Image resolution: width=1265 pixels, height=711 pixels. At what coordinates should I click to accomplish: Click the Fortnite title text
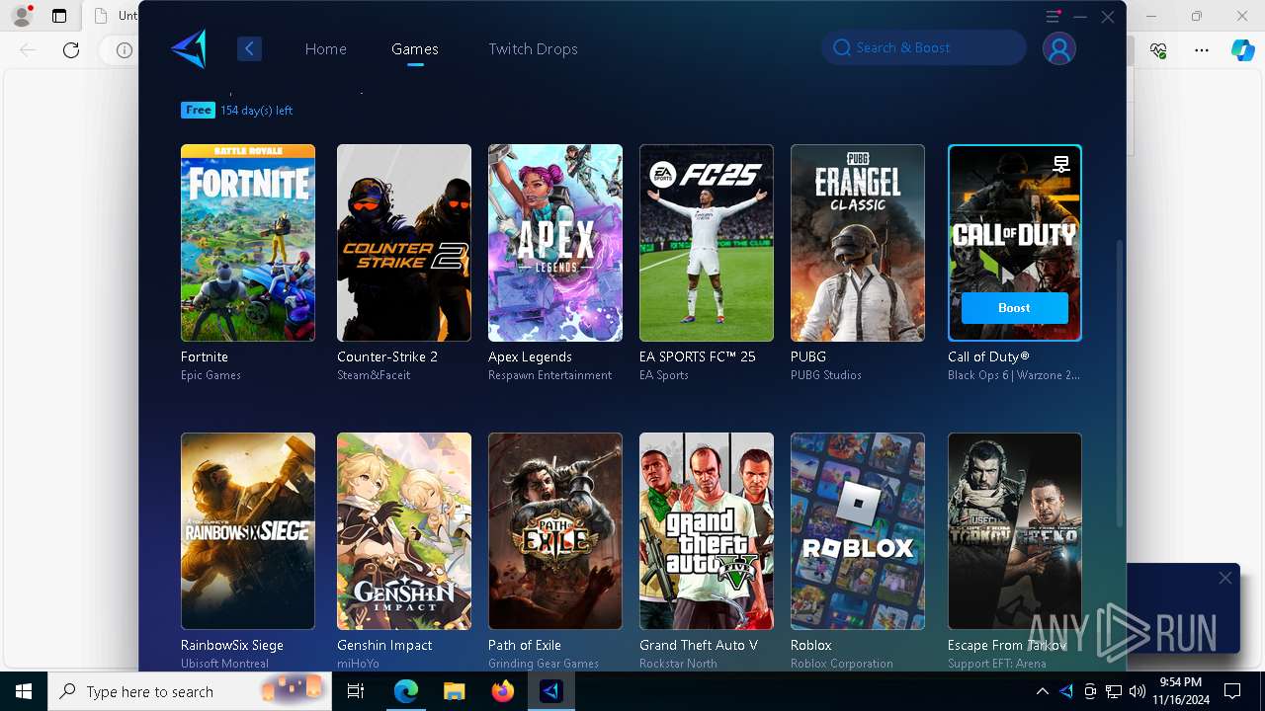pyautogui.click(x=205, y=356)
